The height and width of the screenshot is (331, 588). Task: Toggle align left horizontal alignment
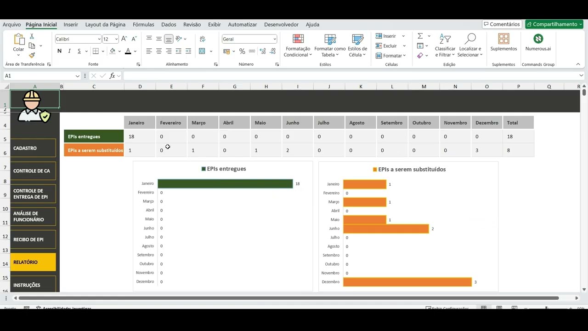[x=149, y=51]
